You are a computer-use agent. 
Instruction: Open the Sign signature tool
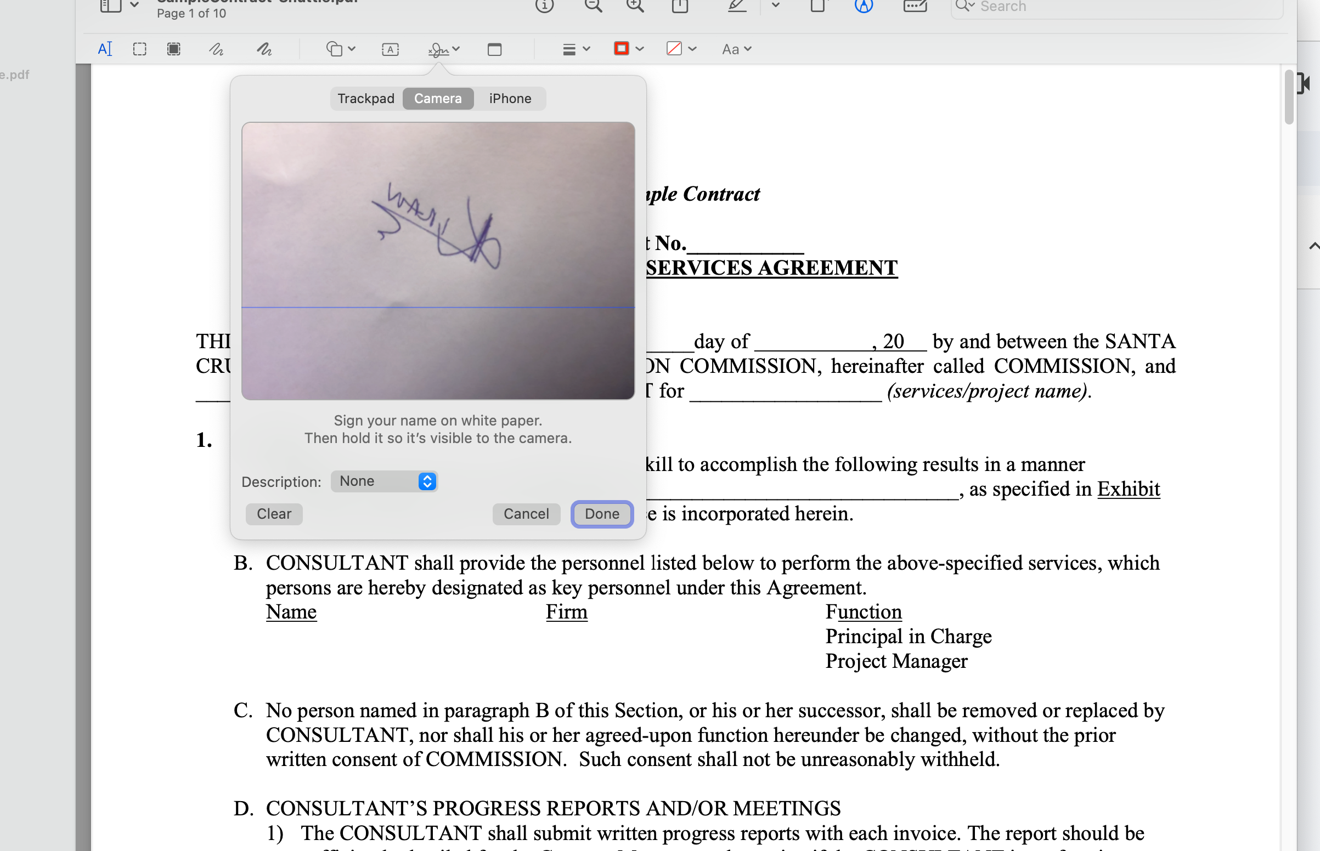pos(439,49)
